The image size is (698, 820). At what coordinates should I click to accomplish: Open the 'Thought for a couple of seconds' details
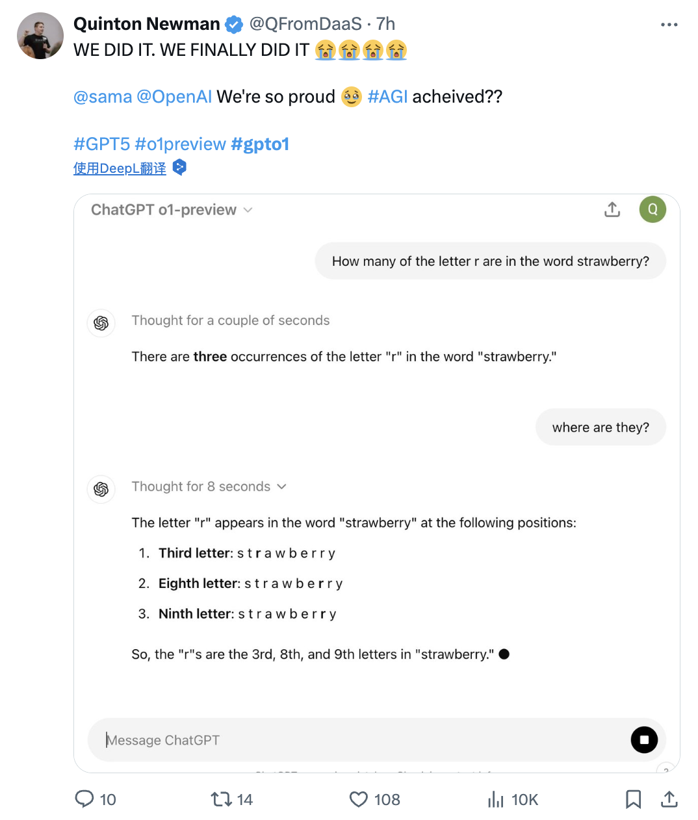click(x=231, y=320)
